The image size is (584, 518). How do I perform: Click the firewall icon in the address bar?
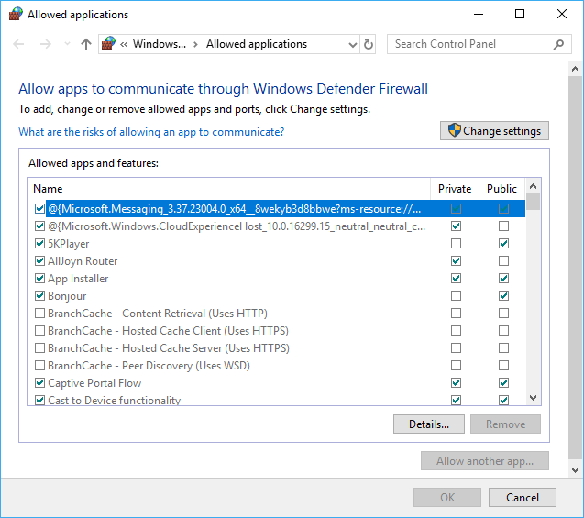(108, 44)
